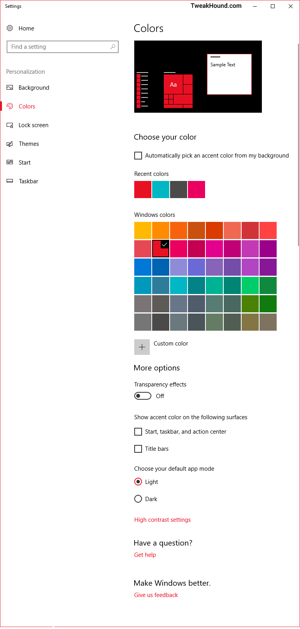Click in the Find a setting box
Screen dimensions: 300x629
click(63, 47)
